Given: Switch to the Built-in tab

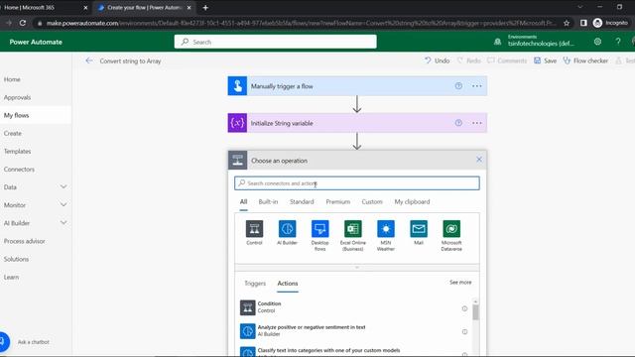Looking at the screenshot, I should coord(268,201).
